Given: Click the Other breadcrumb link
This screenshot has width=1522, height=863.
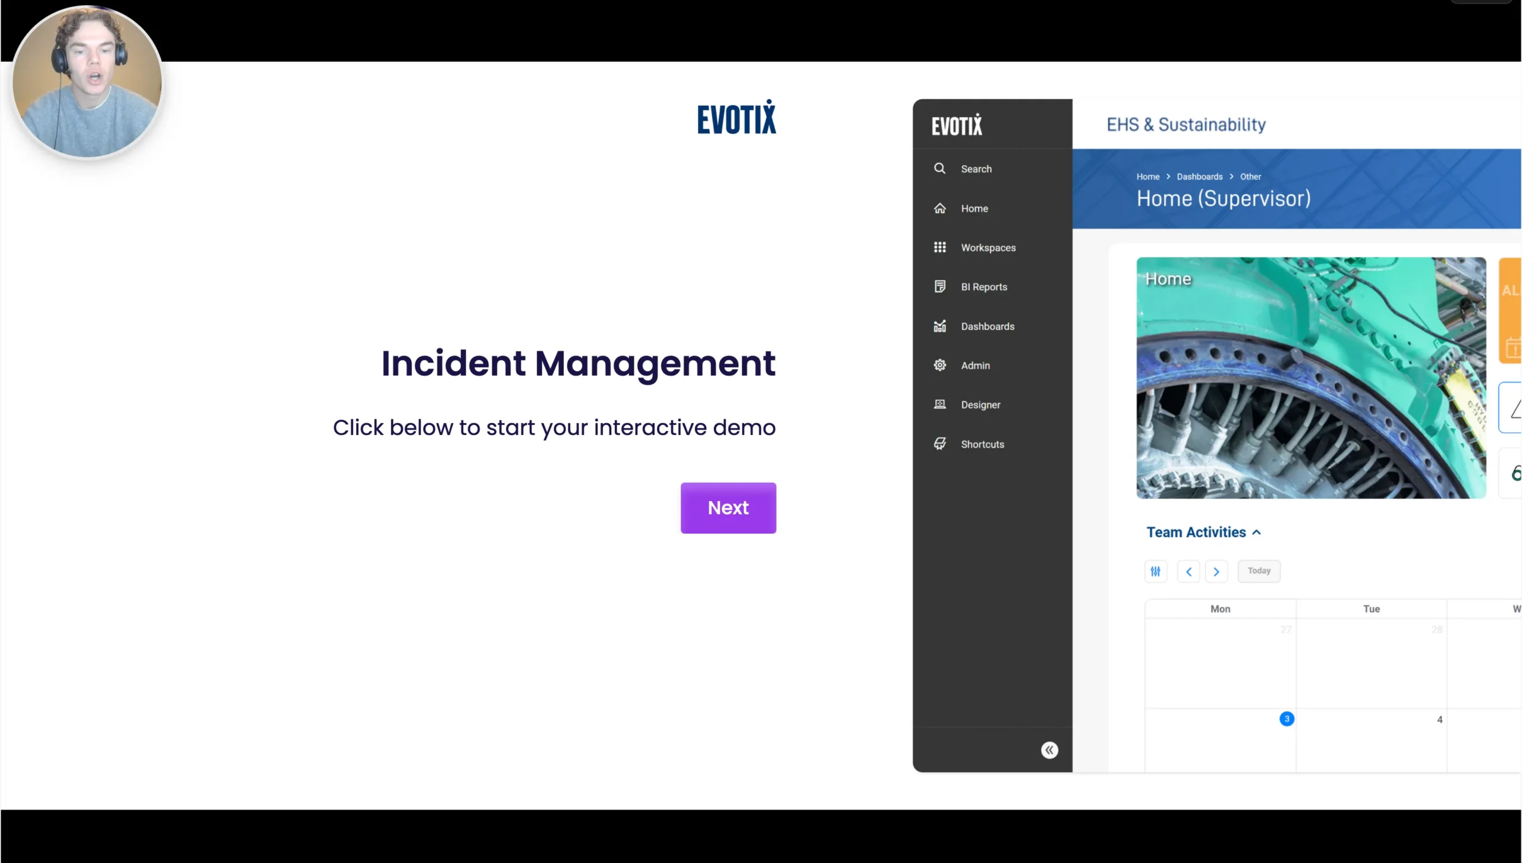Looking at the screenshot, I should [1250, 177].
